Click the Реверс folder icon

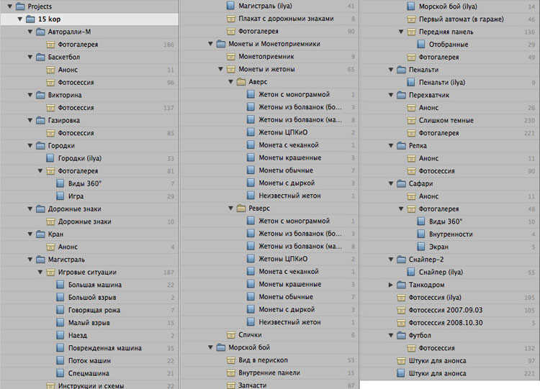(241, 209)
